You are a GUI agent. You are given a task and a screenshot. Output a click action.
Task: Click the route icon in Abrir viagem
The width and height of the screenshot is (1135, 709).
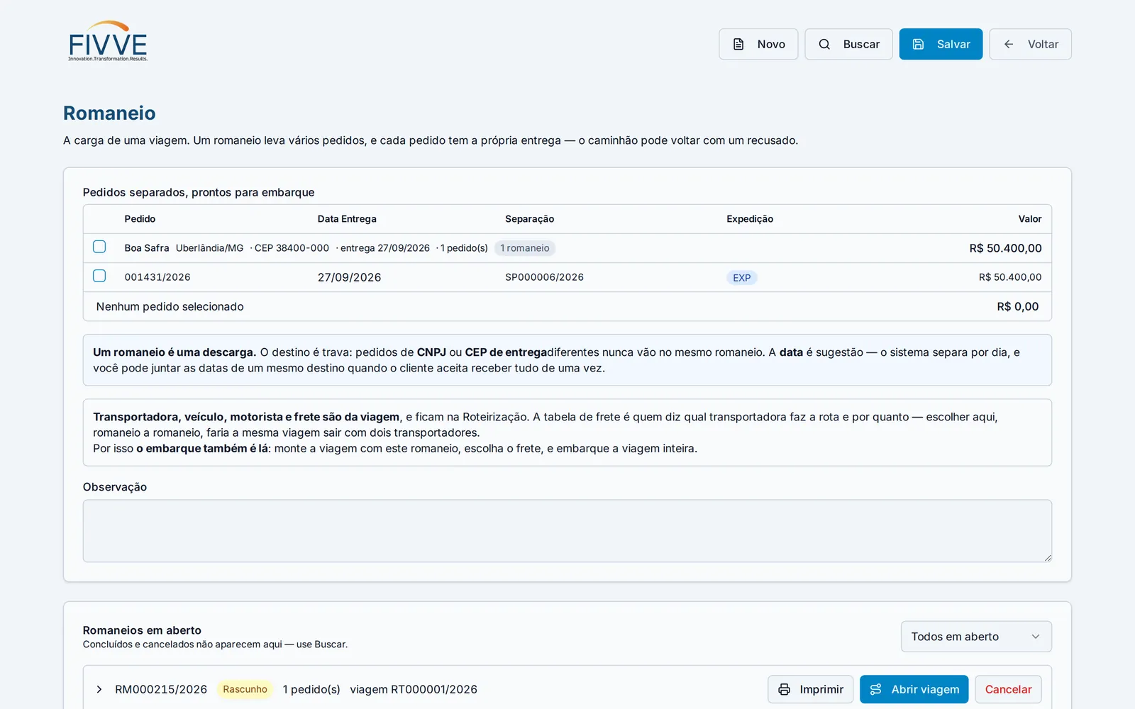pos(875,689)
